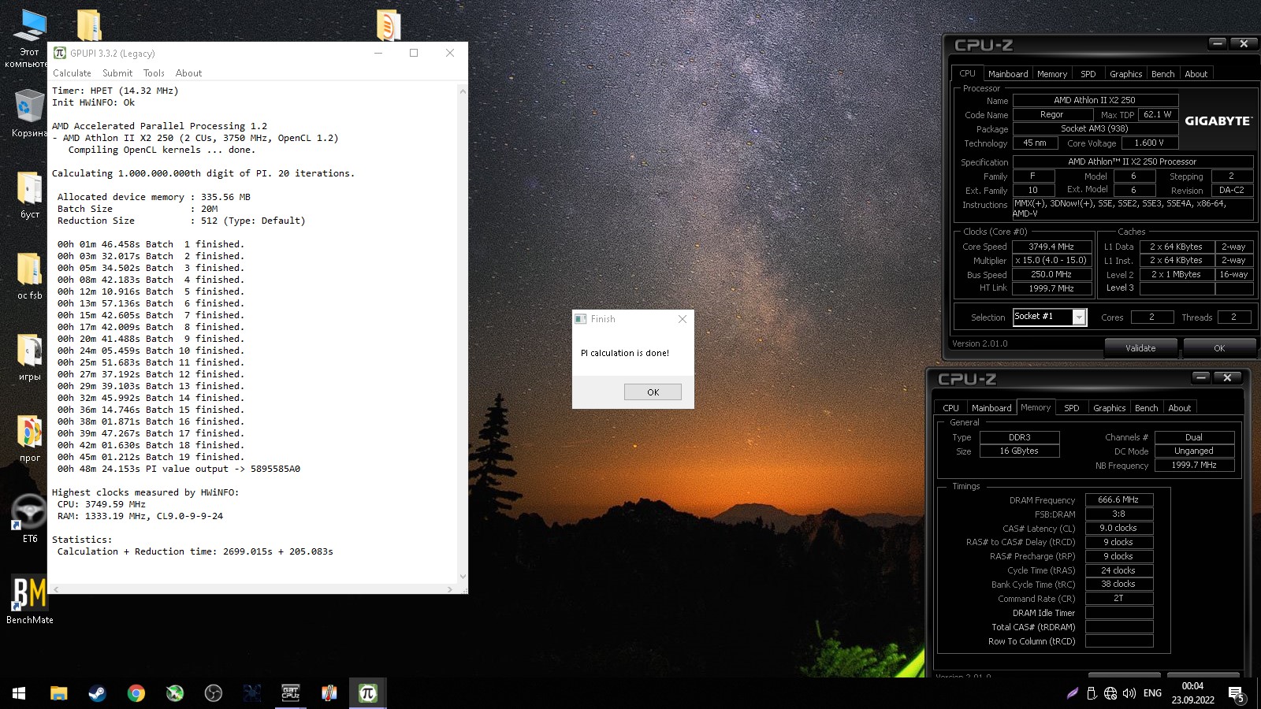Open Google Chrome from the taskbar

[x=136, y=693]
